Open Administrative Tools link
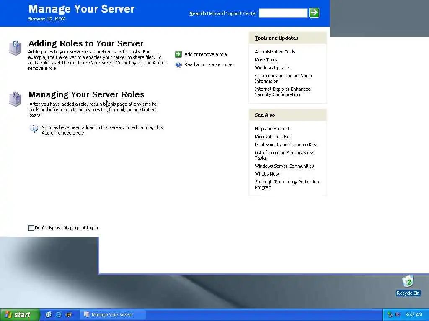 [x=275, y=52]
